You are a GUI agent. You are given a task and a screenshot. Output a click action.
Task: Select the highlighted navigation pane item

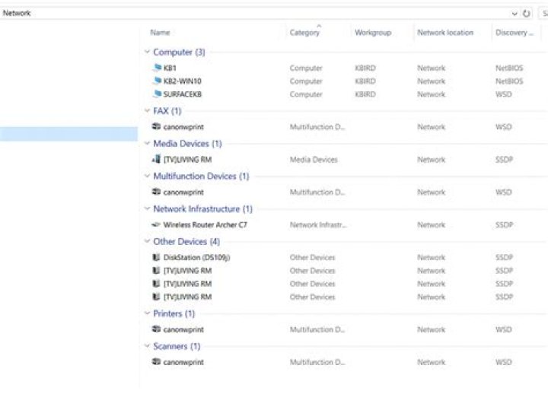pyautogui.click(x=68, y=134)
